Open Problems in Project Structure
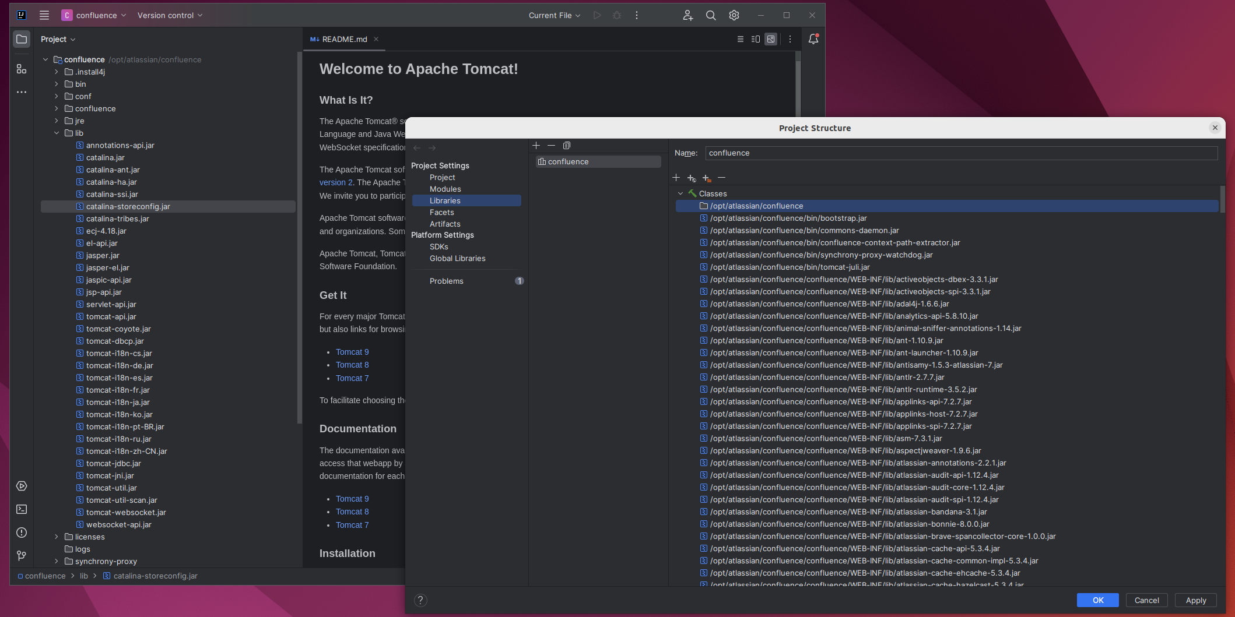Screen dimensions: 1235x617 (446, 281)
